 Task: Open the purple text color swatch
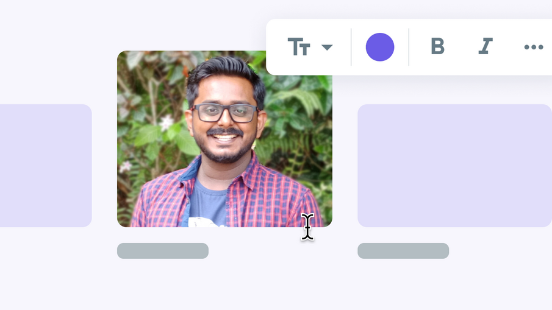[380, 47]
